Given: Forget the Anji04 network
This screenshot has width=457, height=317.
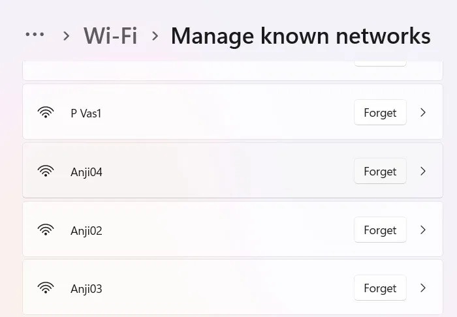Looking at the screenshot, I should [380, 172].
